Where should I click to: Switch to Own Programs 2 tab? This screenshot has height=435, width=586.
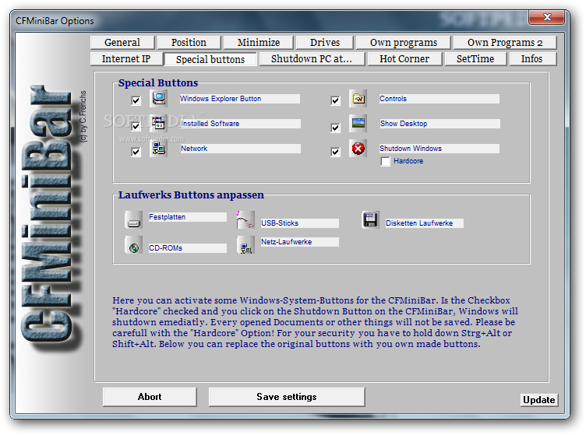click(505, 43)
